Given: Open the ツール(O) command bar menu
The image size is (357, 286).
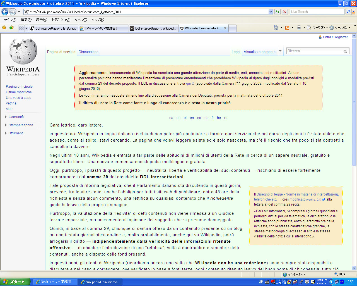Looking at the screenshot, I should pos(340,28).
